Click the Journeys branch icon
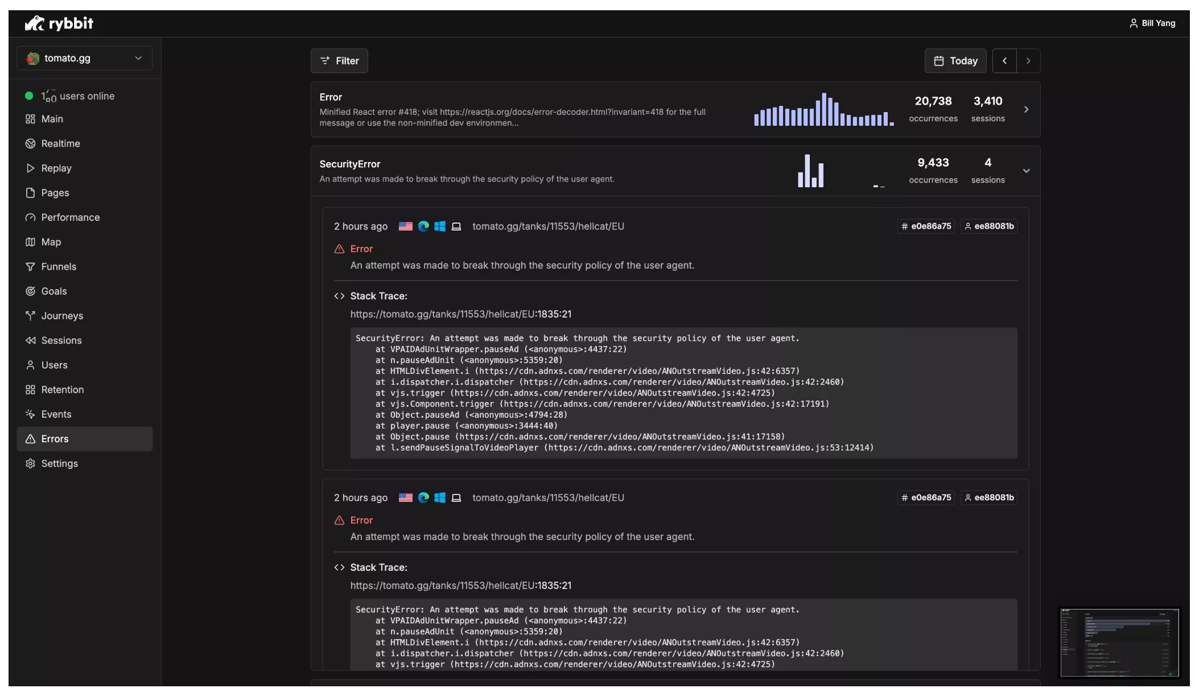The width and height of the screenshot is (1195, 688). click(30, 315)
